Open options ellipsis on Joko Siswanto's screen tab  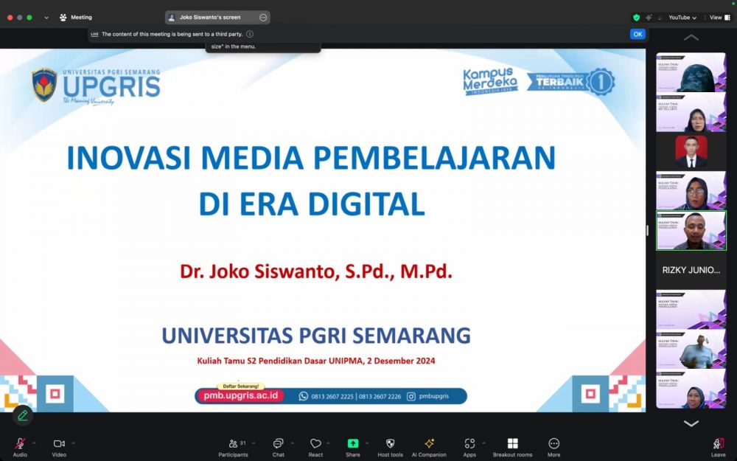click(263, 18)
